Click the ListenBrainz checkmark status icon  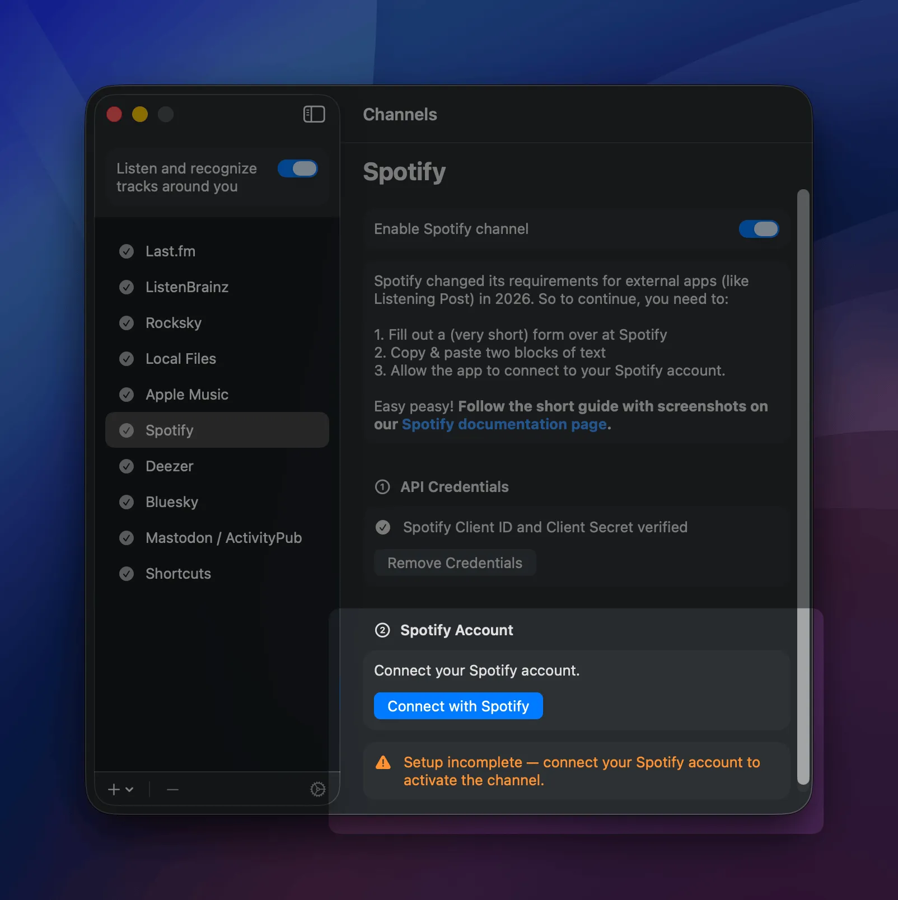pos(127,287)
